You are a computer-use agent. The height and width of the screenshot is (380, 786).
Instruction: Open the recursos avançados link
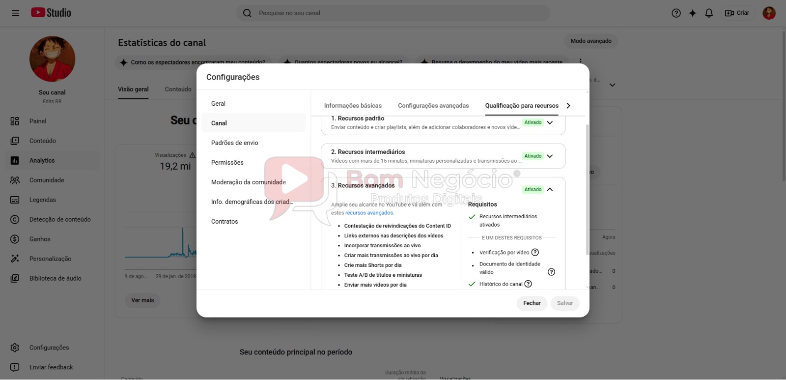coord(369,213)
